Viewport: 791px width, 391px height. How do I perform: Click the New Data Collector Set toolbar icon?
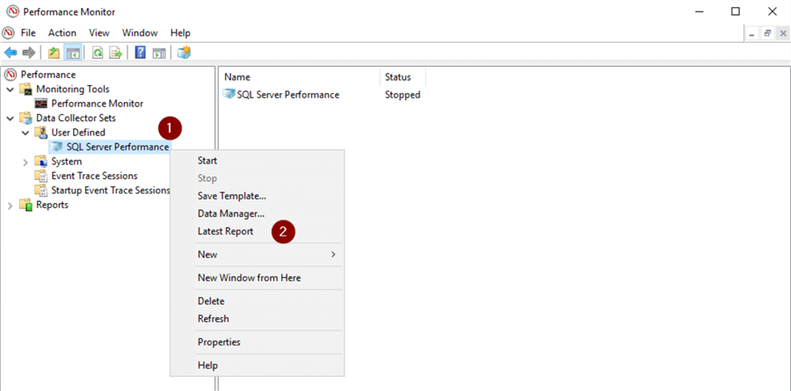185,53
